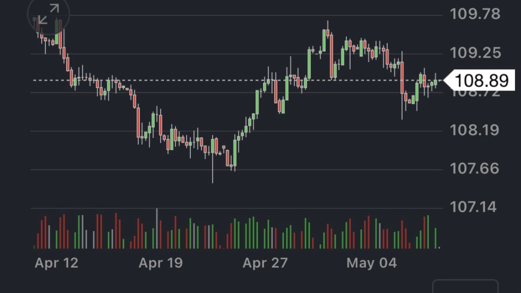Viewport: 521px width, 293px height.
Task: Select the Apr 19 date label
Action: 160,263
